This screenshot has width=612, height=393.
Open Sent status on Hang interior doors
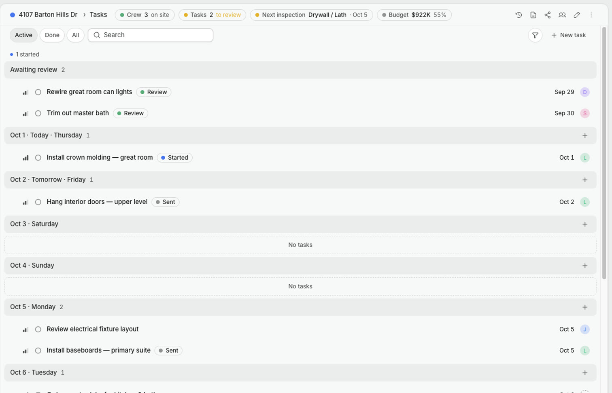click(166, 202)
